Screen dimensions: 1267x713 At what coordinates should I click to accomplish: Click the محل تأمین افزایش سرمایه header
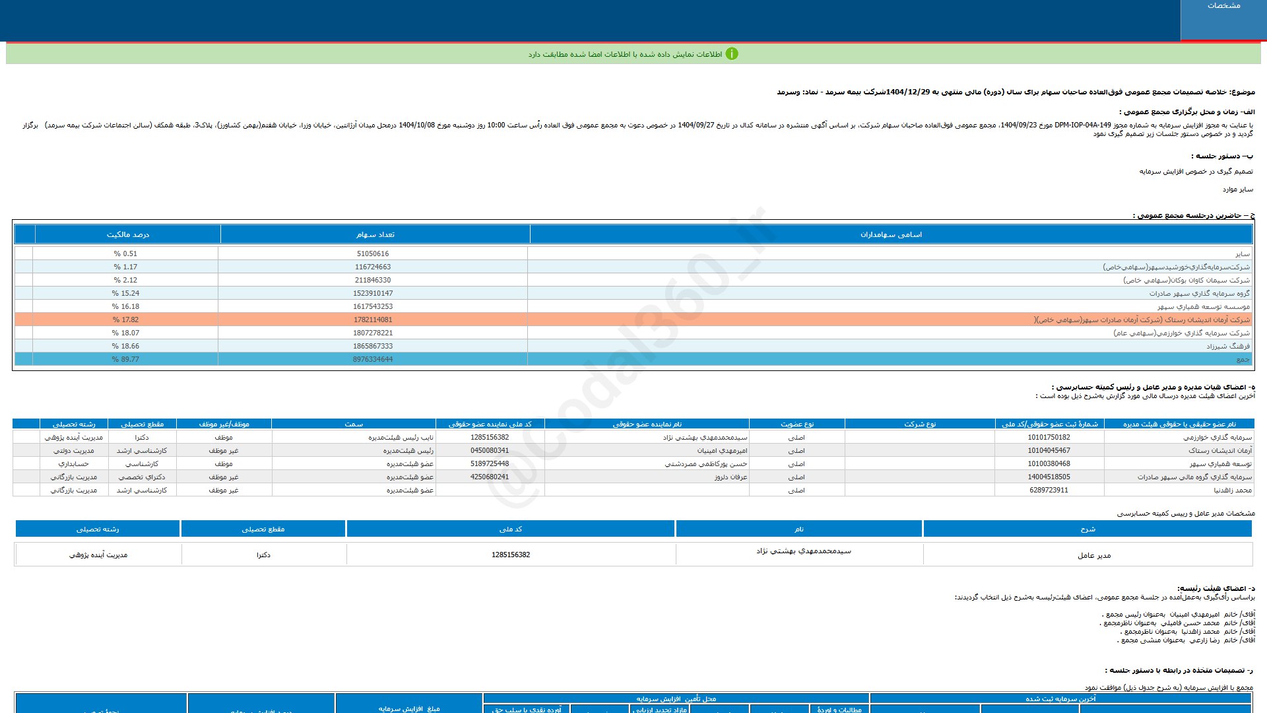point(676,698)
